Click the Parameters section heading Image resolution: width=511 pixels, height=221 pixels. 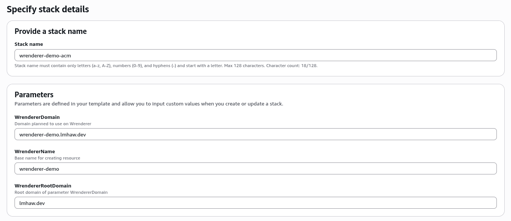click(34, 95)
